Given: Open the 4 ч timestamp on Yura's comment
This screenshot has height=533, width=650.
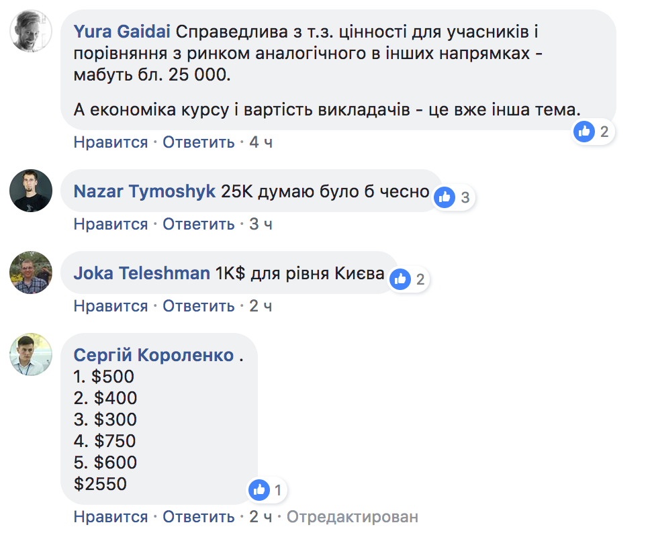Looking at the screenshot, I should tap(261, 142).
